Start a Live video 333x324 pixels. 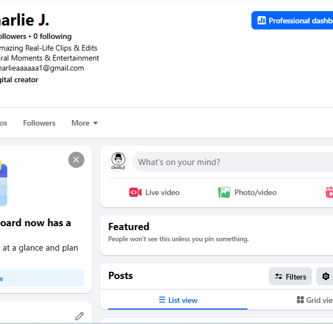click(x=154, y=192)
